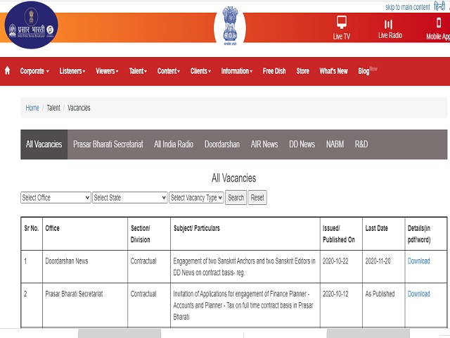The height and width of the screenshot is (338, 450).
Task: Open the Store menu item
Action: [303, 71]
